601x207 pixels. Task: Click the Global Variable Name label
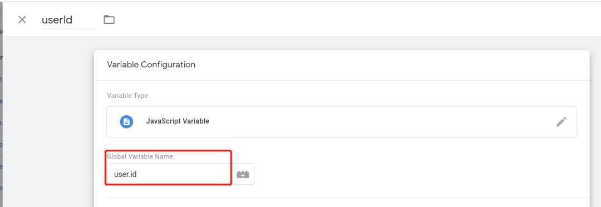(140, 156)
